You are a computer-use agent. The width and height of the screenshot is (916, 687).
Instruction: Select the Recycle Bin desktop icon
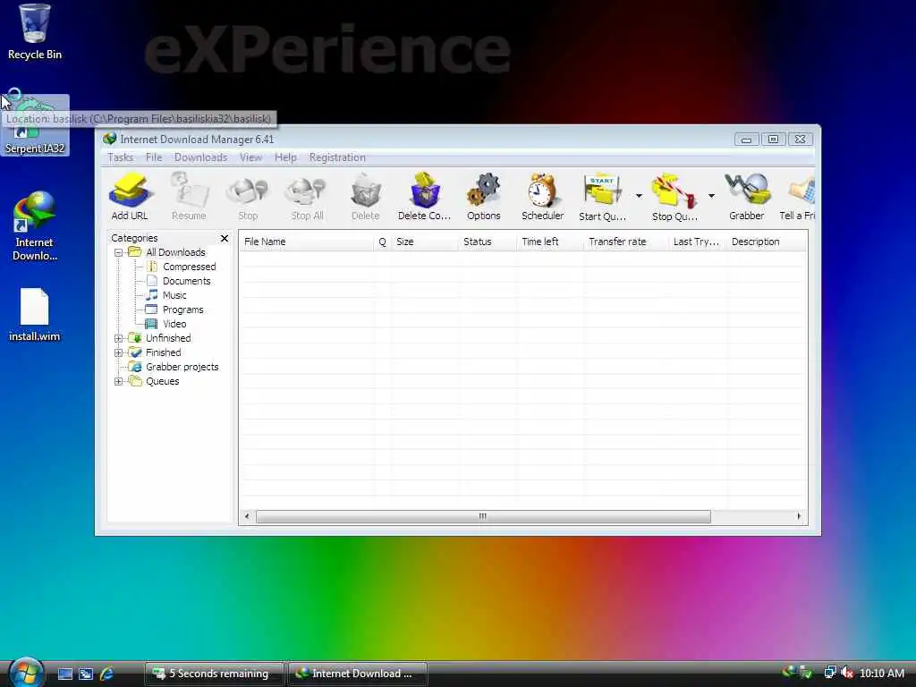35,31
